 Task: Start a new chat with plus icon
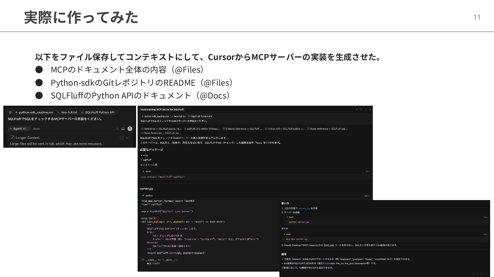point(357,110)
